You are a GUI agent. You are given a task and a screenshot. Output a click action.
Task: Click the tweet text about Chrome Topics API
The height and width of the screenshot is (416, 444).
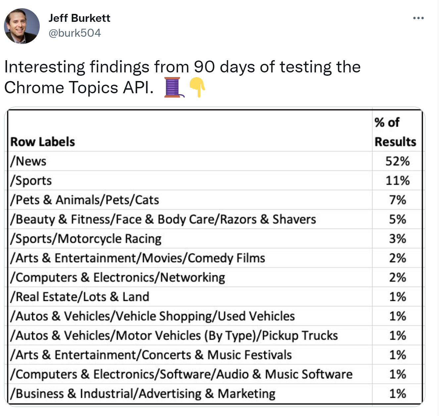pyautogui.click(x=182, y=77)
